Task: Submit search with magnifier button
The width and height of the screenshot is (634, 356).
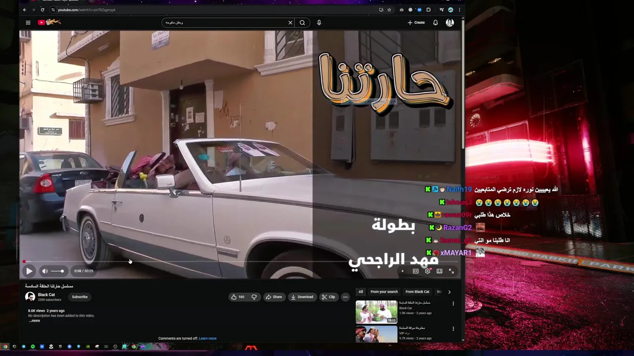Action: tap(302, 23)
